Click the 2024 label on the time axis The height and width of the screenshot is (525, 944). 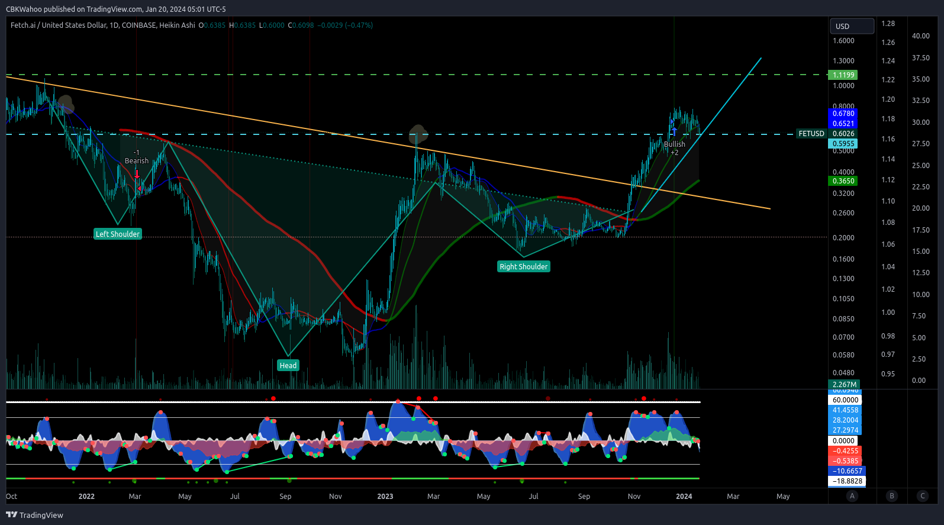click(x=684, y=497)
